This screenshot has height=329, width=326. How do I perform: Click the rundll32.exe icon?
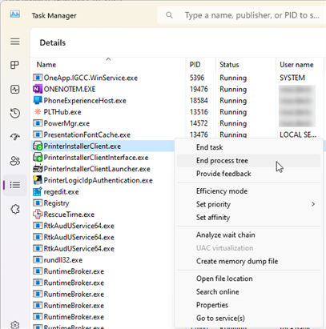[x=38, y=260]
